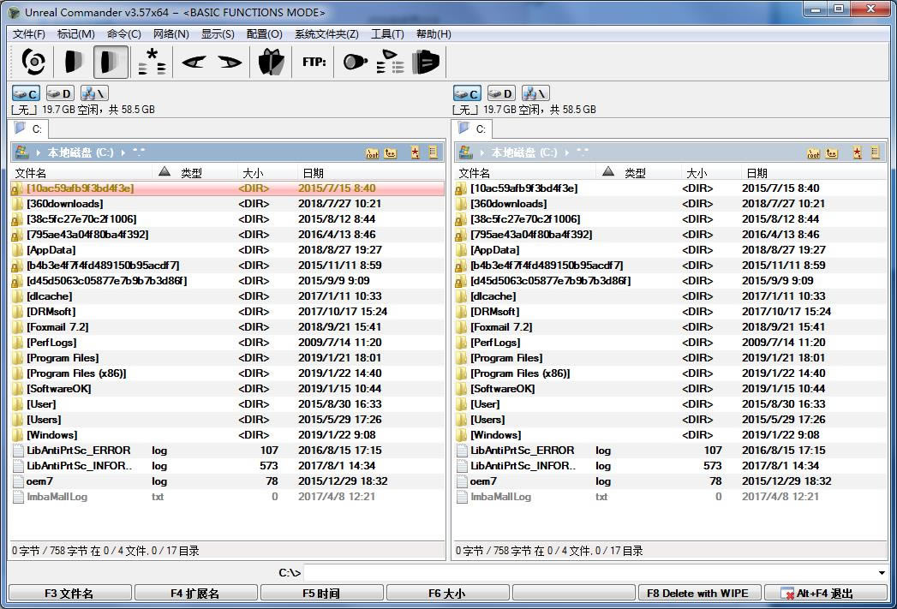Open network drive button in left panel
This screenshot has width=897, height=609.
pyautogui.click(x=94, y=93)
